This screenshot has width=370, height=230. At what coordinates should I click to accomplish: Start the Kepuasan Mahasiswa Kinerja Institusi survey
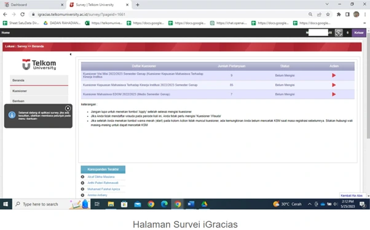pyautogui.click(x=334, y=85)
